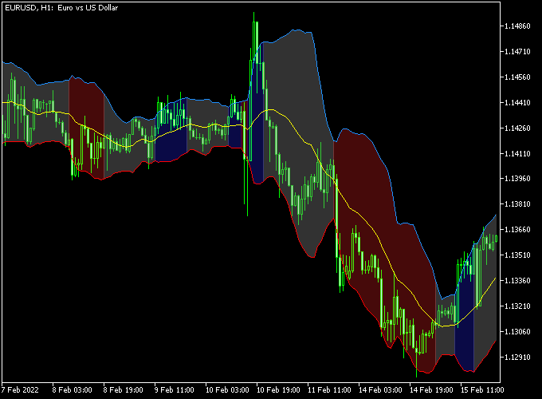
Task: Click the 1.13660 price label
Action: point(517,230)
